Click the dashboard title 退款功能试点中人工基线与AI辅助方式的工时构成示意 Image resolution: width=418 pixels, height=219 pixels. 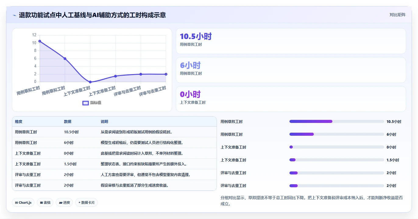[x=92, y=15]
